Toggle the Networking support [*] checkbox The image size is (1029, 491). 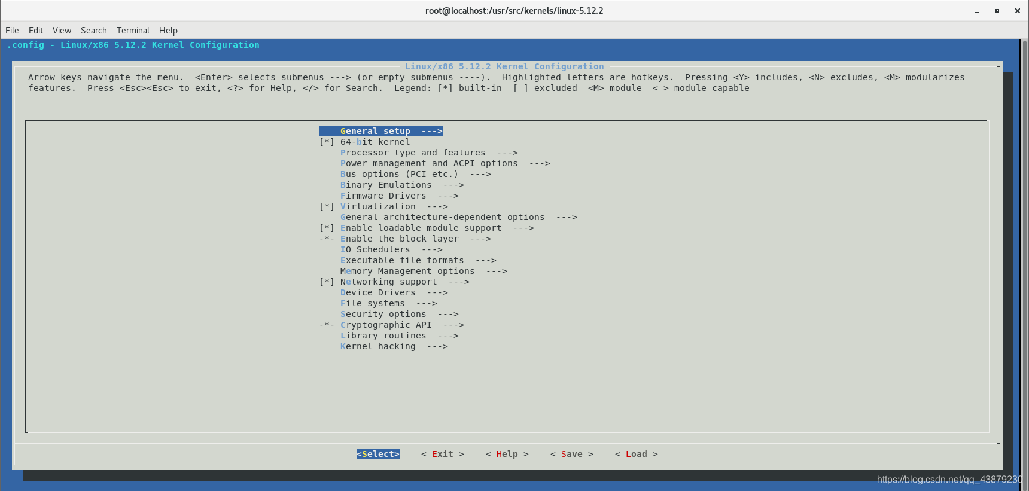coord(327,282)
